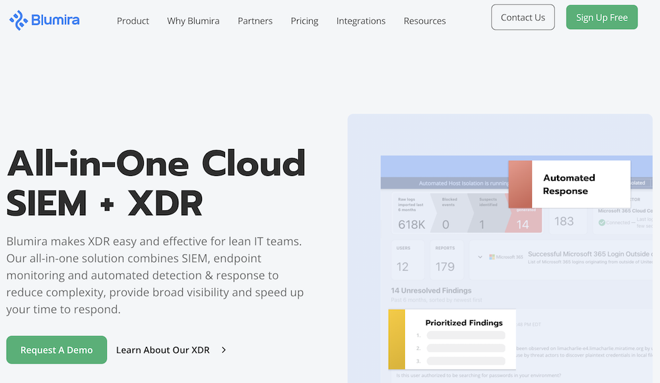Open the Product menu
The width and height of the screenshot is (660, 383).
tap(133, 21)
